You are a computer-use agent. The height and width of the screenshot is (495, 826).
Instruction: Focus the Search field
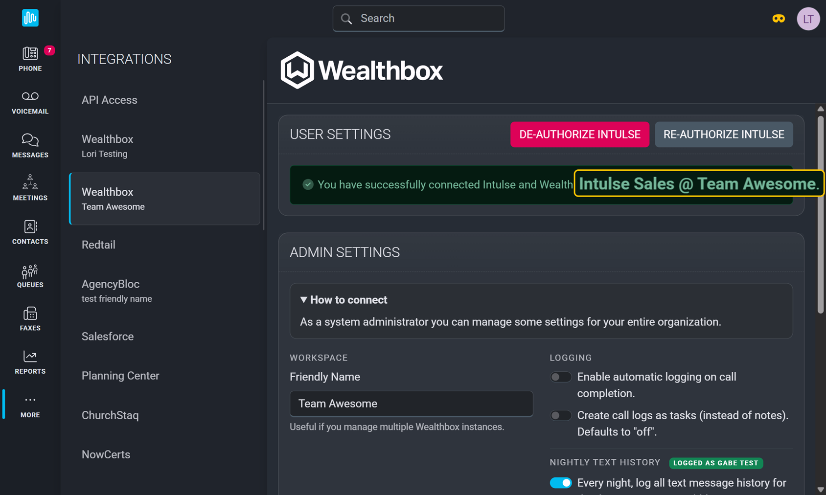click(418, 19)
